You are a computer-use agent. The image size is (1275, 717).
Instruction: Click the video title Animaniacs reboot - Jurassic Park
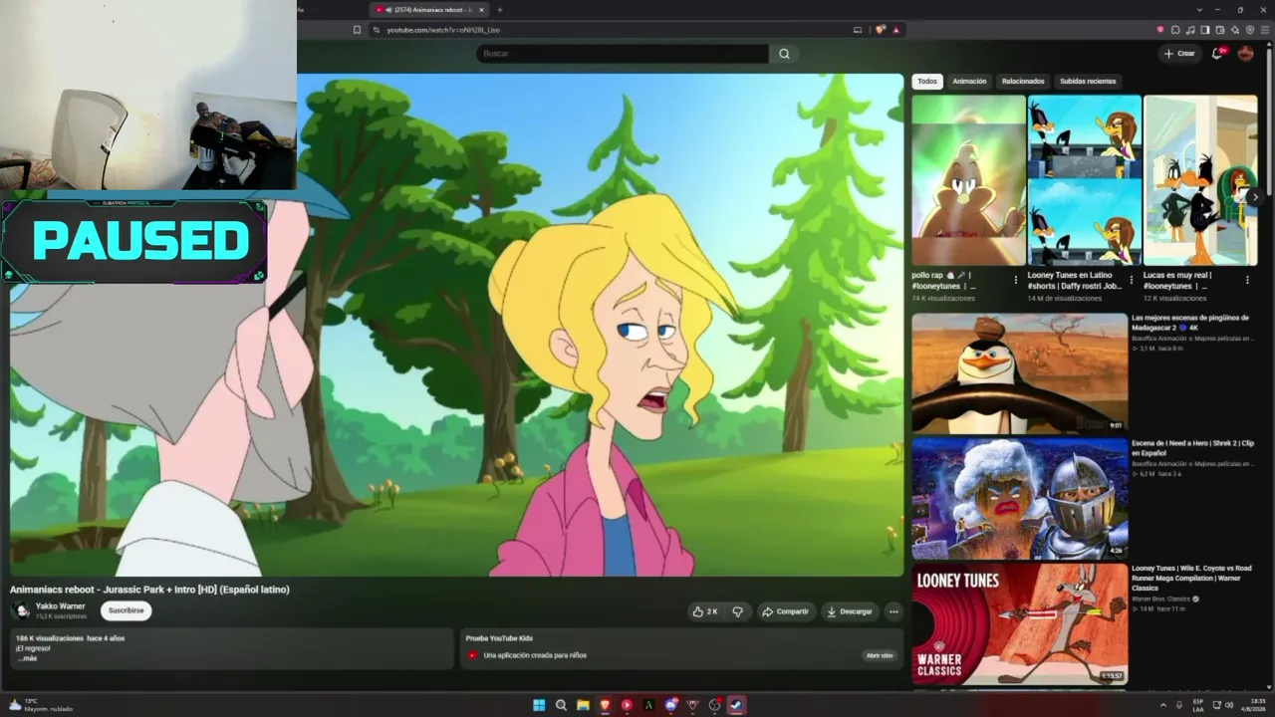(150, 590)
